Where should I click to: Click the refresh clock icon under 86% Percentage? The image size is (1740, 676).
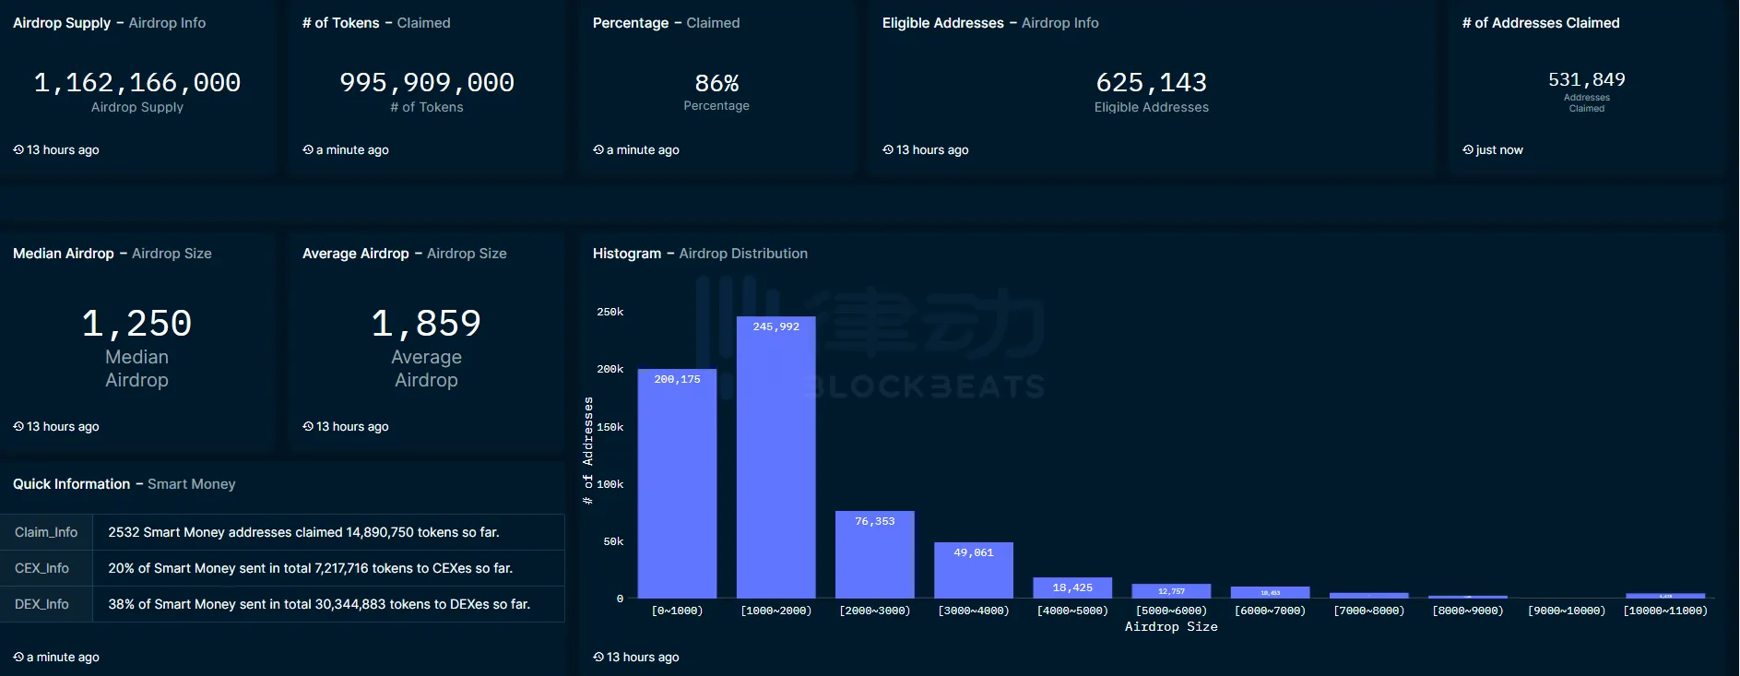pos(598,149)
